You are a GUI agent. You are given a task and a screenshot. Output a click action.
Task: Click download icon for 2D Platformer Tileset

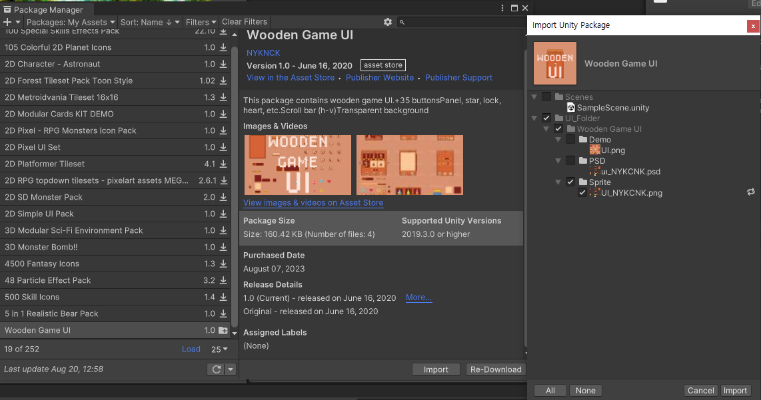click(x=223, y=164)
